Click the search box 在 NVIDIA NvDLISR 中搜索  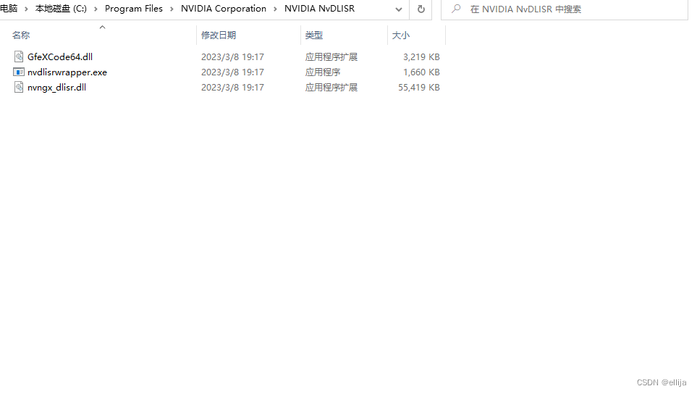[x=565, y=9]
